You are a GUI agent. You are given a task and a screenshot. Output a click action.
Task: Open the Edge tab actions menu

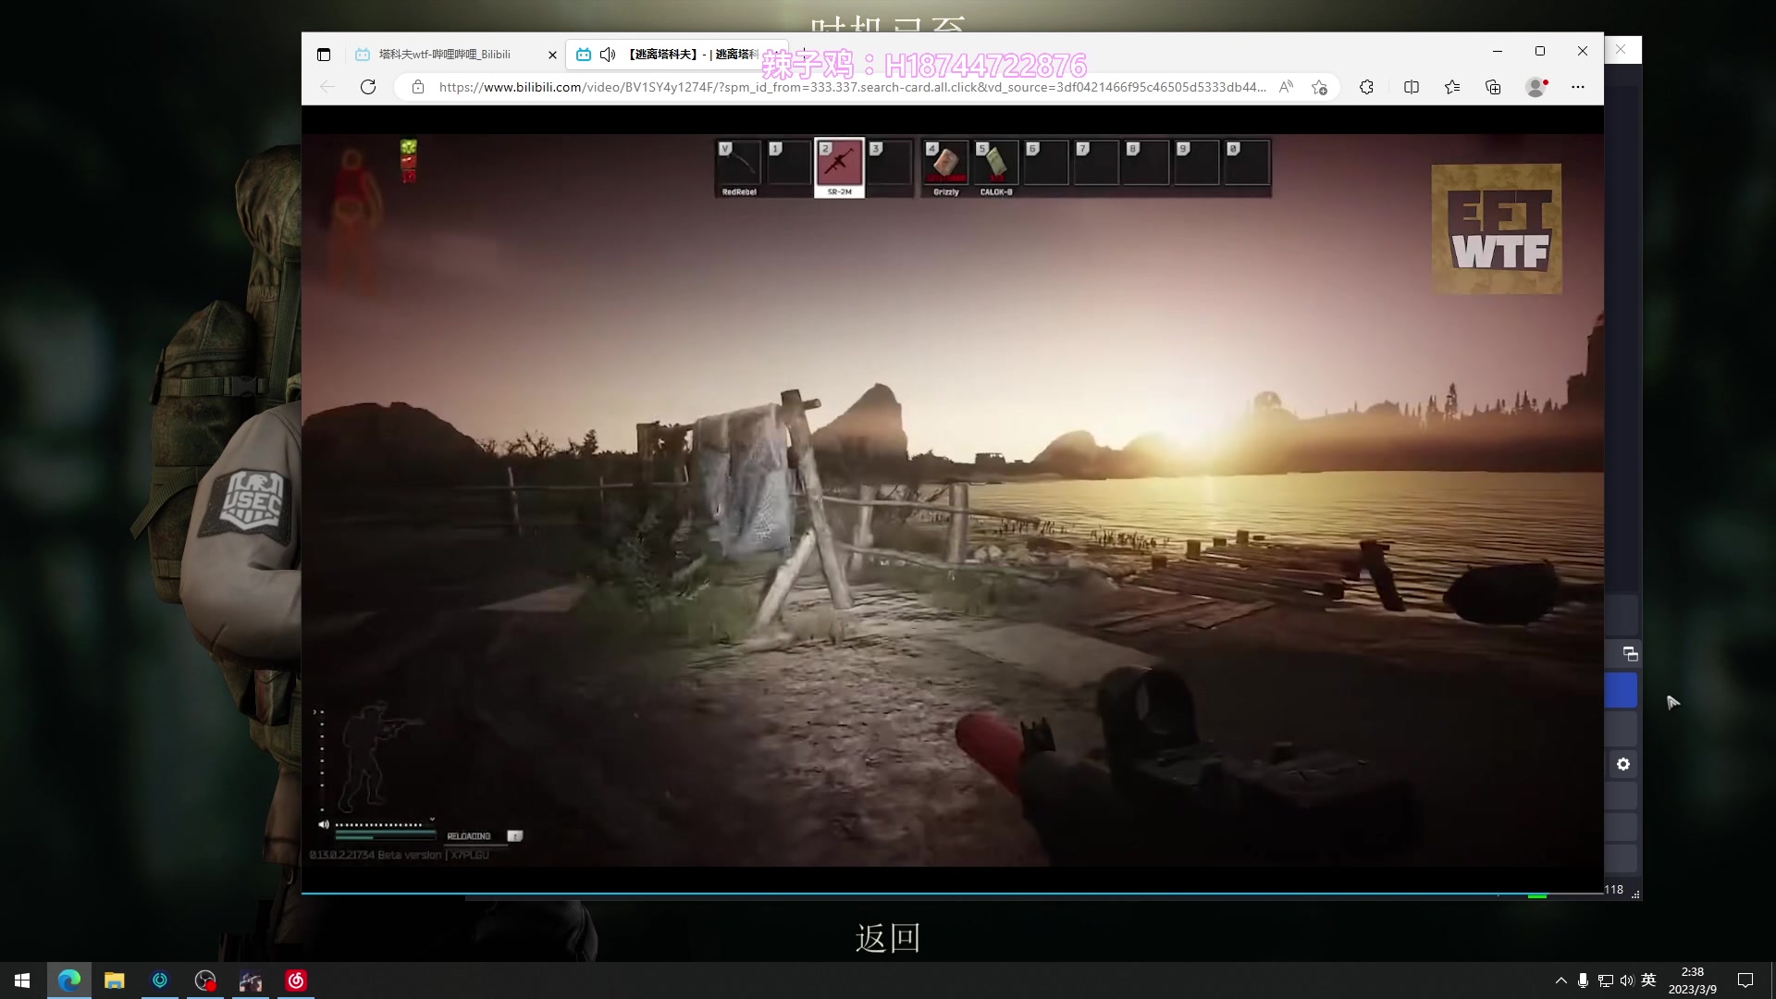[324, 55]
